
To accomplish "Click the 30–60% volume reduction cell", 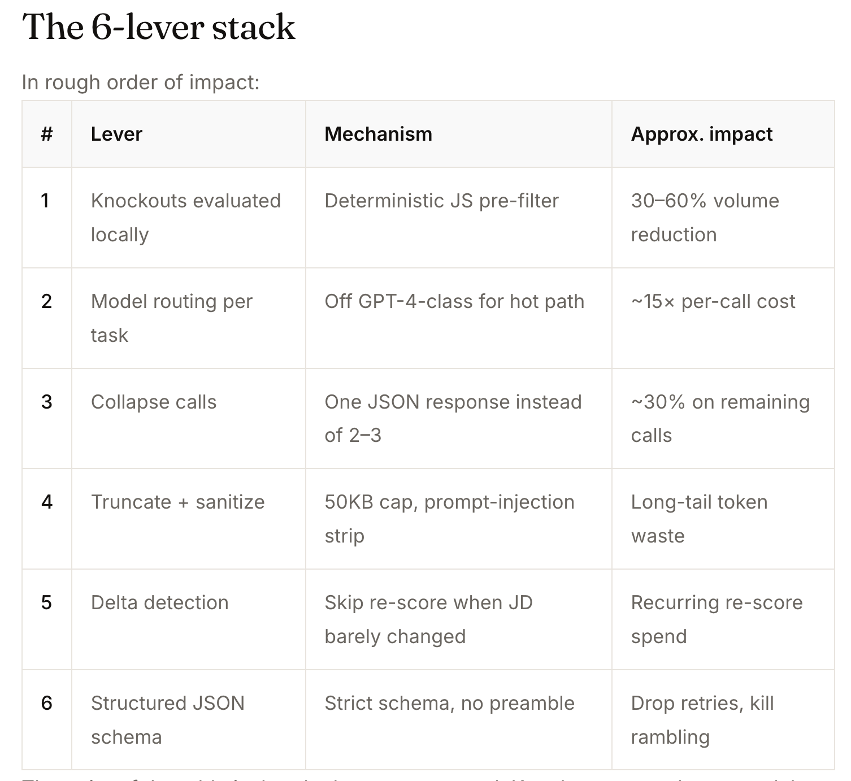I will pyautogui.click(x=723, y=218).
